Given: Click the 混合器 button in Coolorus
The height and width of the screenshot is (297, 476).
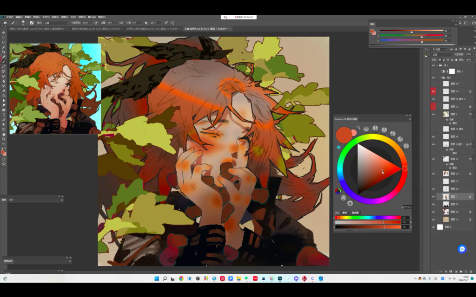Looking at the screenshot, I should pyautogui.click(x=355, y=213).
